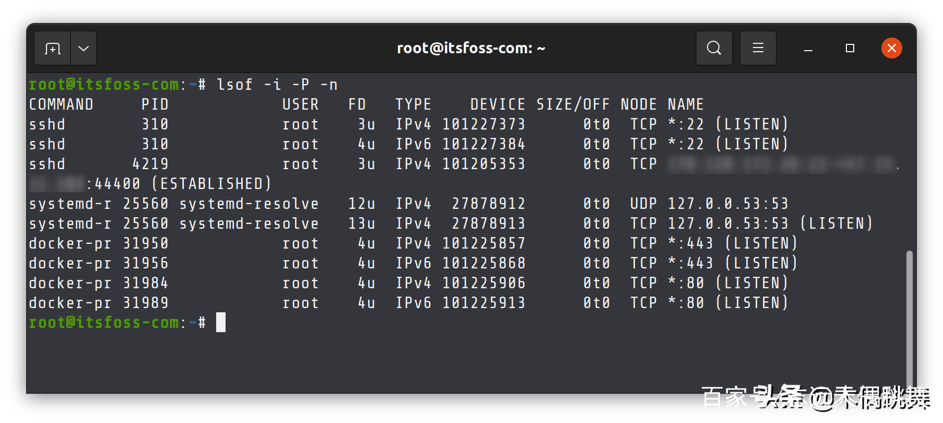Open a new terminal tab
943x423 pixels.
(53, 49)
